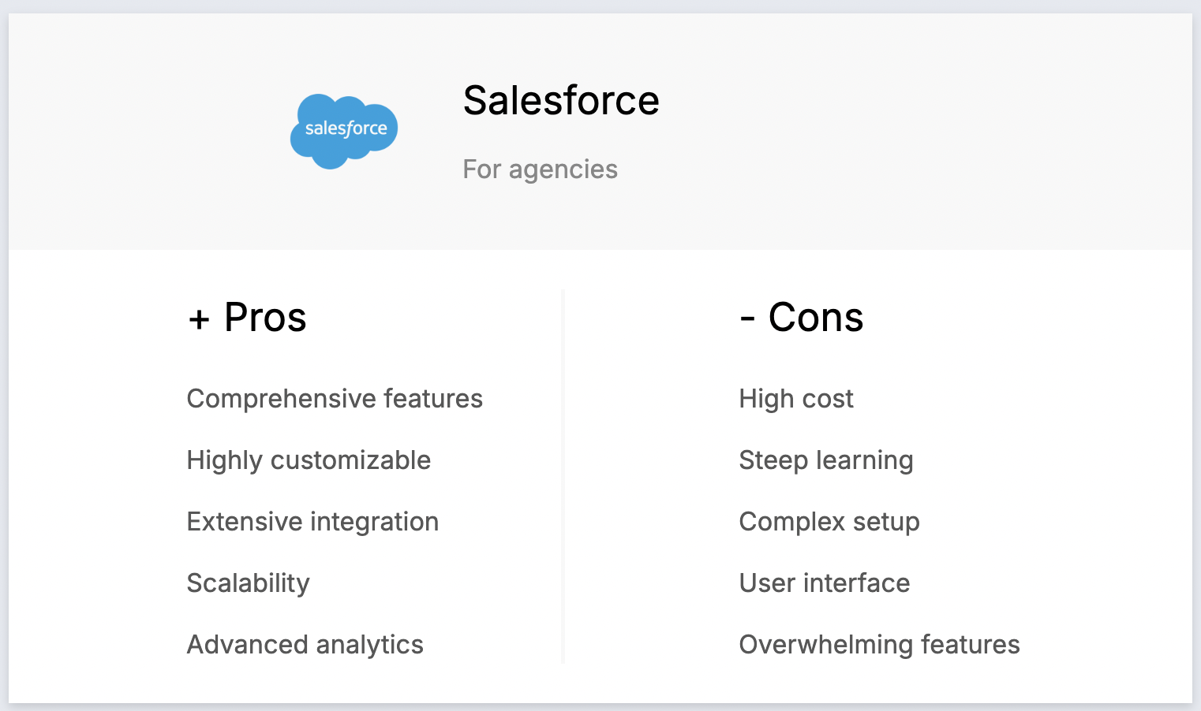Click 'Complex setup' list entry
Viewport: 1201px width, 711px height.
pos(829,522)
